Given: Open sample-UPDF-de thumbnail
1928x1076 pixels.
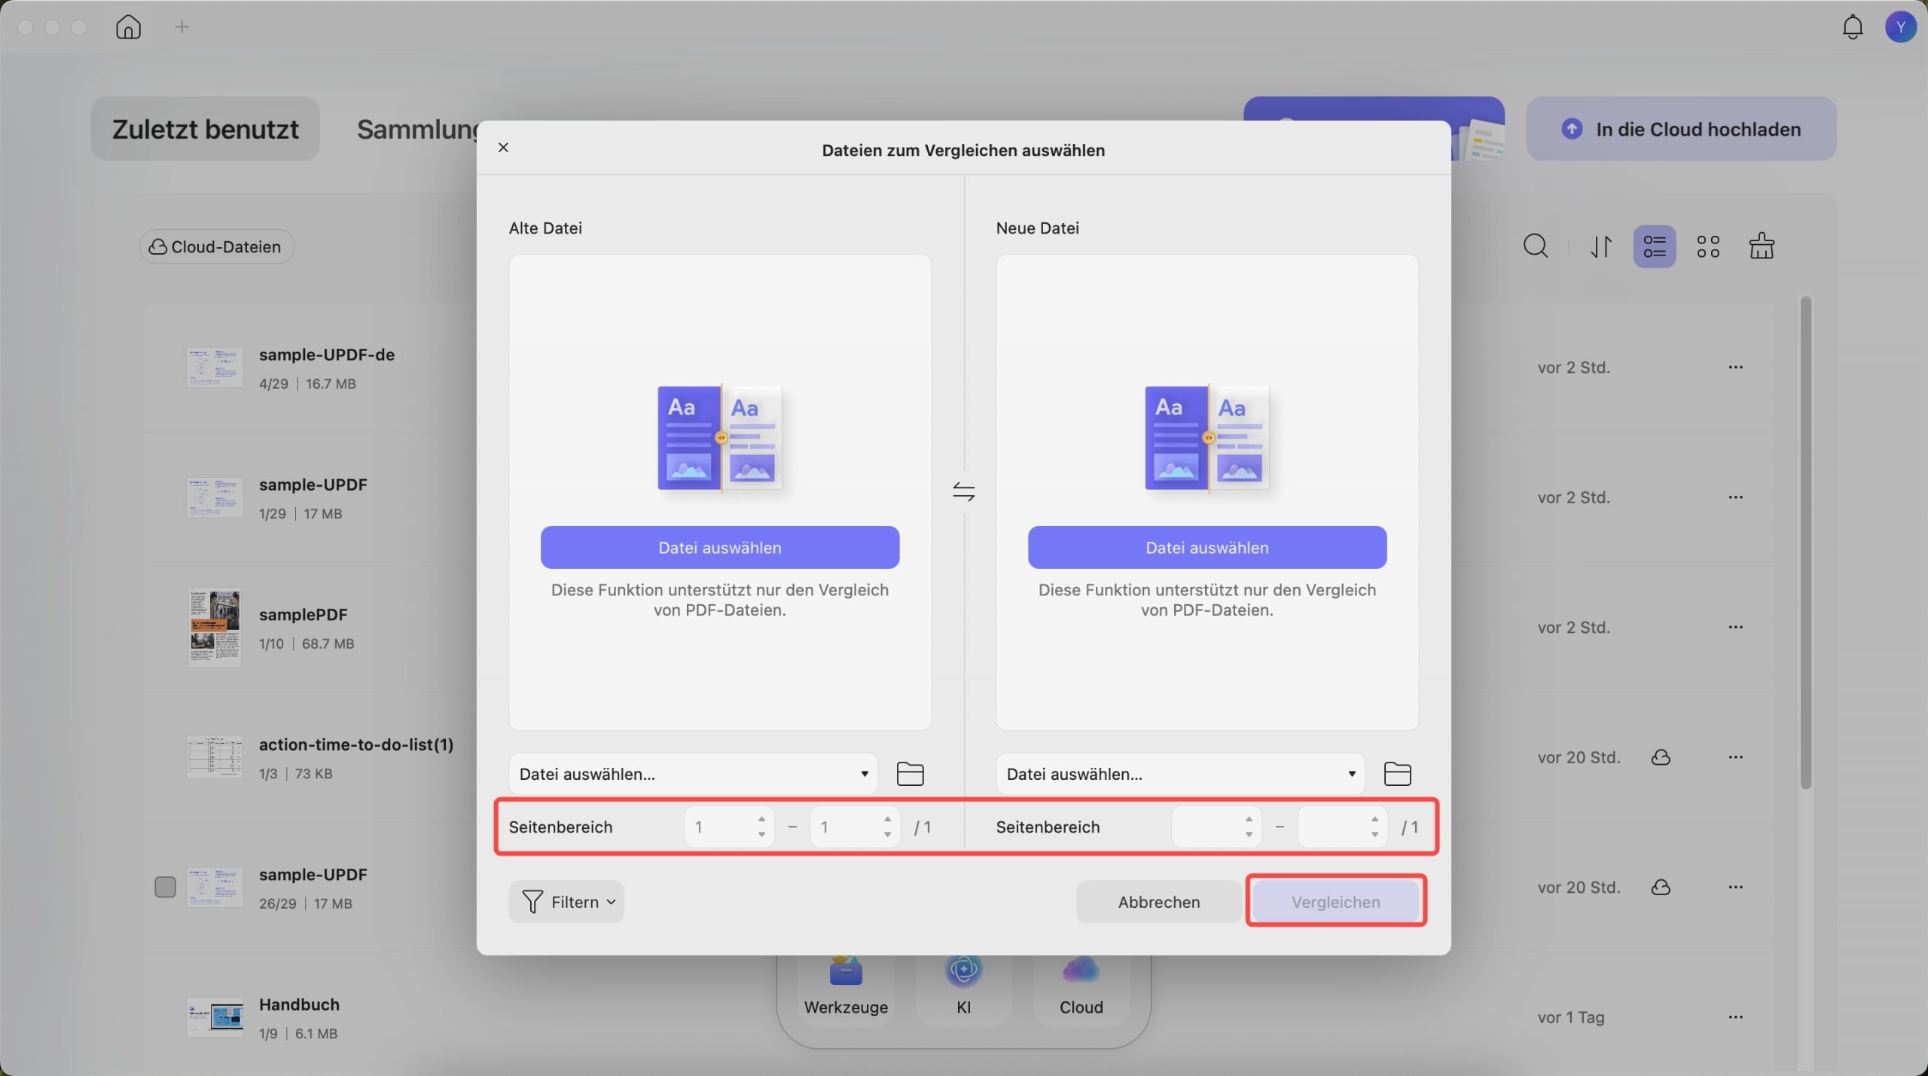Looking at the screenshot, I should coord(215,368).
